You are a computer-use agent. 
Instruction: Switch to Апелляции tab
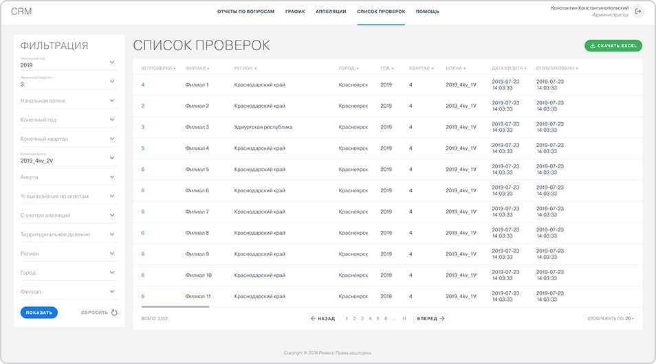pyautogui.click(x=331, y=12)
